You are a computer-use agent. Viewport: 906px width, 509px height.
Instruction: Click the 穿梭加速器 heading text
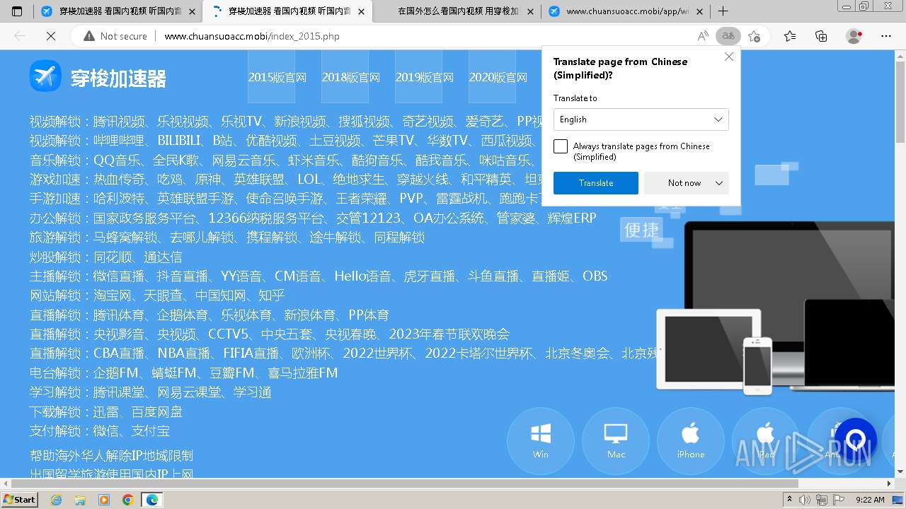click(x=117, y=78)
